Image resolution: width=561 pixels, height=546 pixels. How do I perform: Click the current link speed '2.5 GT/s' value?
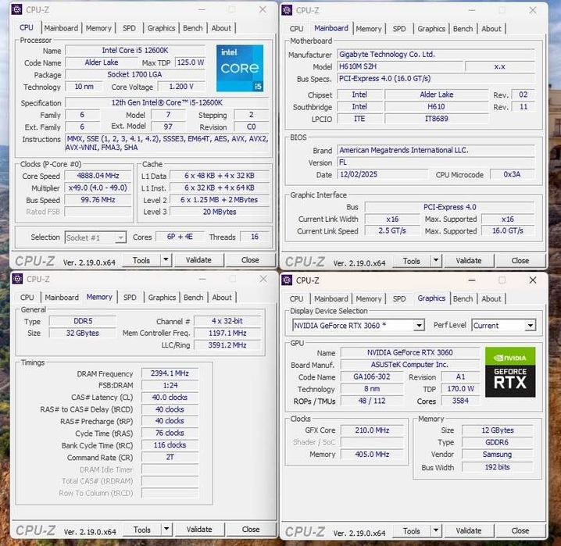click(392, 231)
